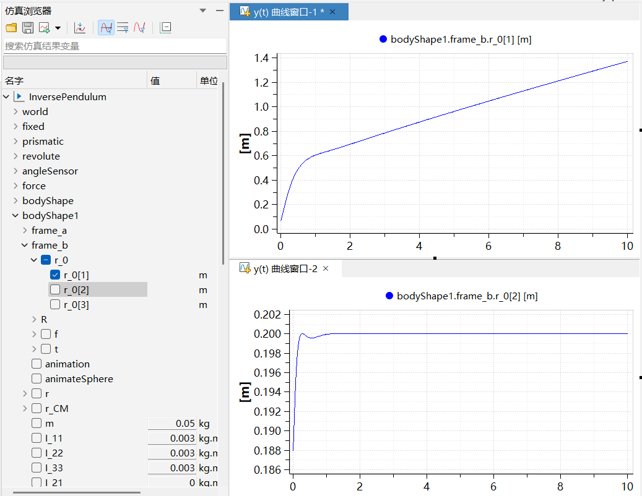Check the r_0[3] variable checkbox
Viewport: 642px width, 496px height.
[x=55, y=305]
